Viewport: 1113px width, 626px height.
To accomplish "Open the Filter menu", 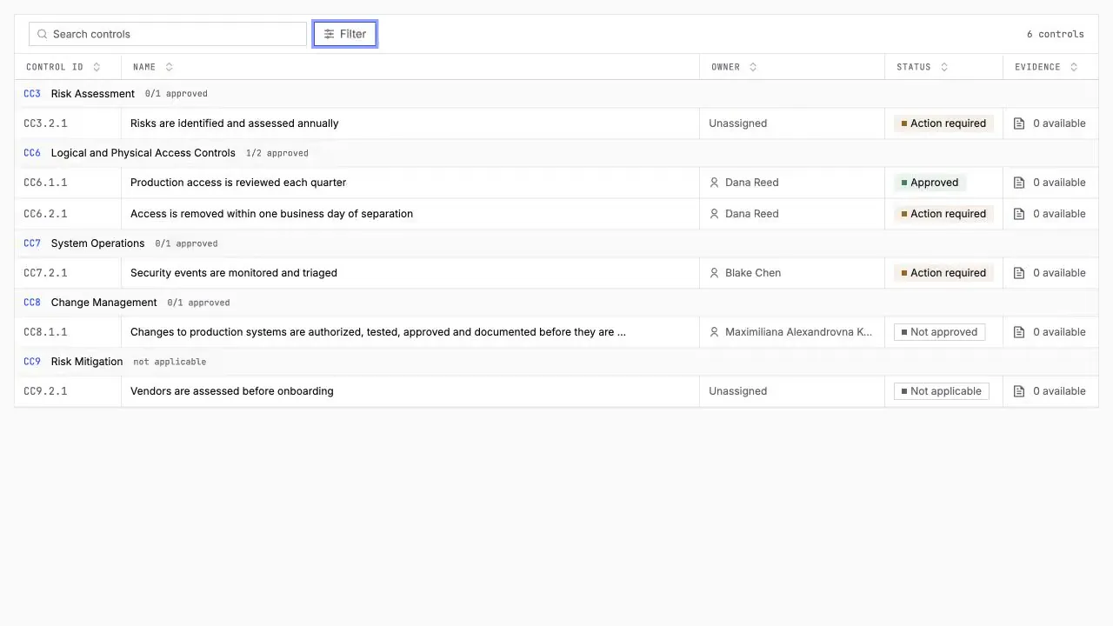I will pos(345,34).
